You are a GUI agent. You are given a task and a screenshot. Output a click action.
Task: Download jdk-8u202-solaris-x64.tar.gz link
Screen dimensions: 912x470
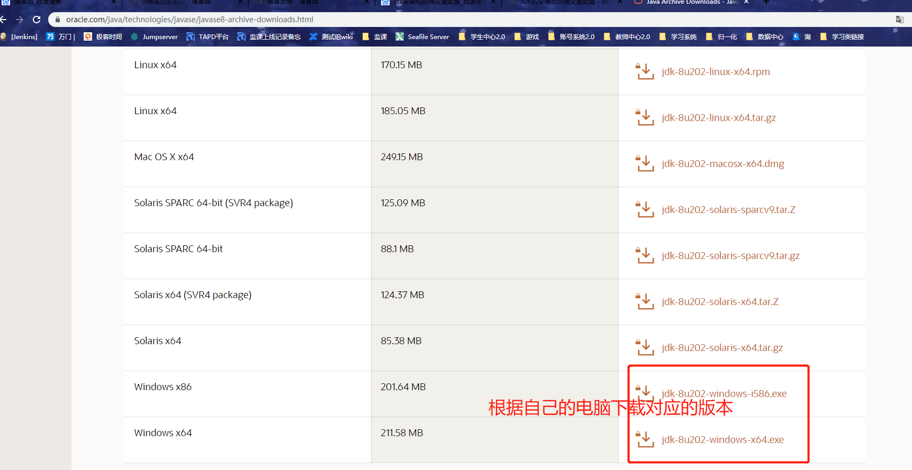pos(722,348)
